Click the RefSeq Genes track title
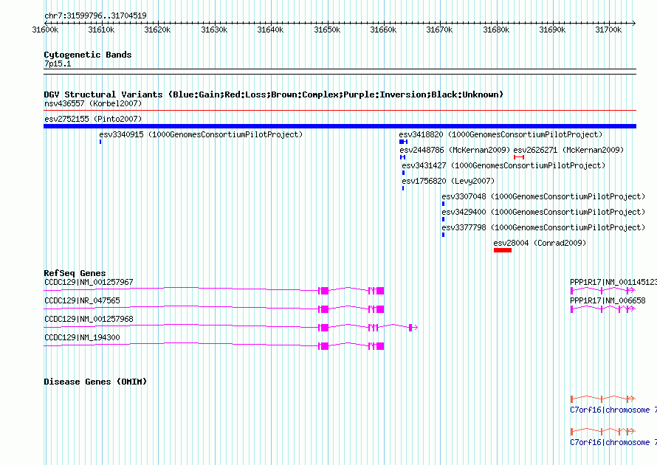 (75, 273)
